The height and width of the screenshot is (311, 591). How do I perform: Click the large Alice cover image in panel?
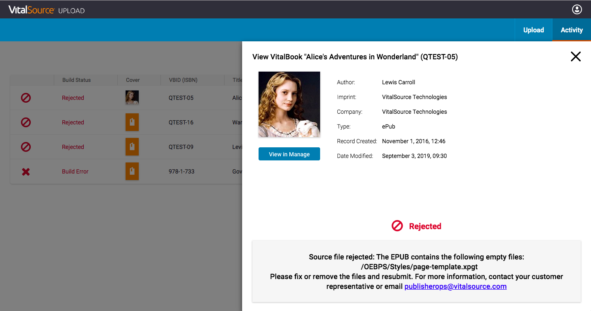[289, 104]
